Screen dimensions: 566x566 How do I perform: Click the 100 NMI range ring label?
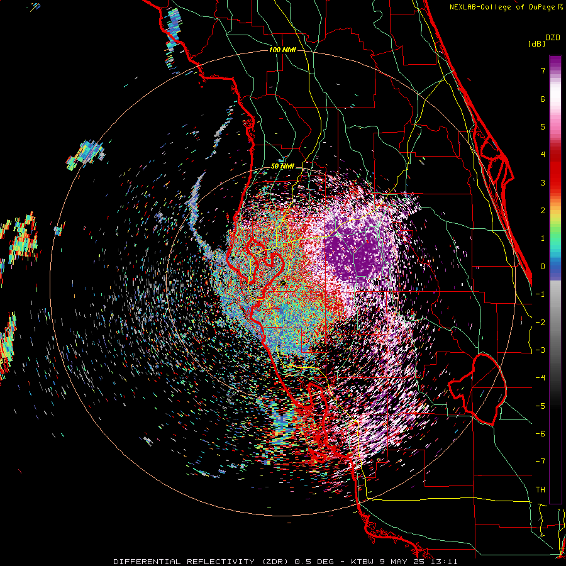pos(282,50)
